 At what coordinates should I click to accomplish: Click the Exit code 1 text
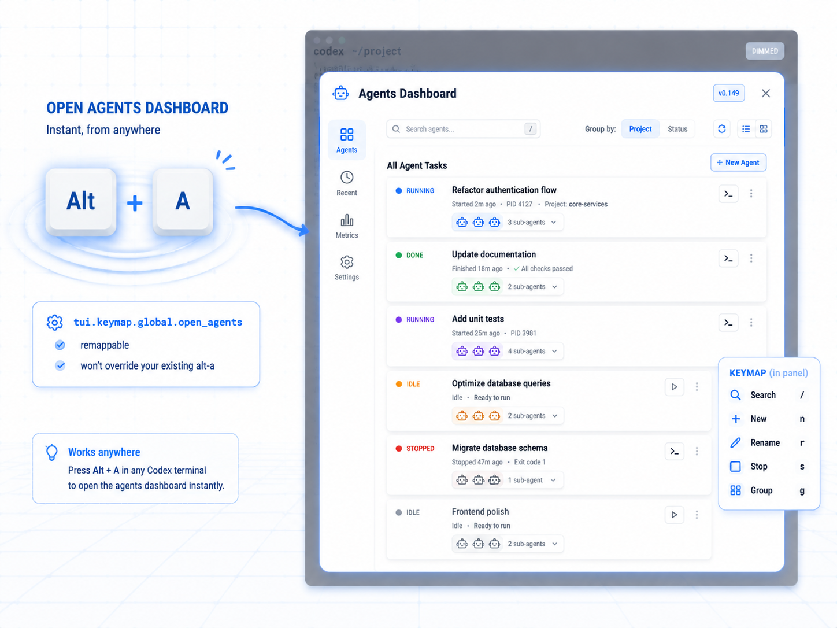(529, 462)
